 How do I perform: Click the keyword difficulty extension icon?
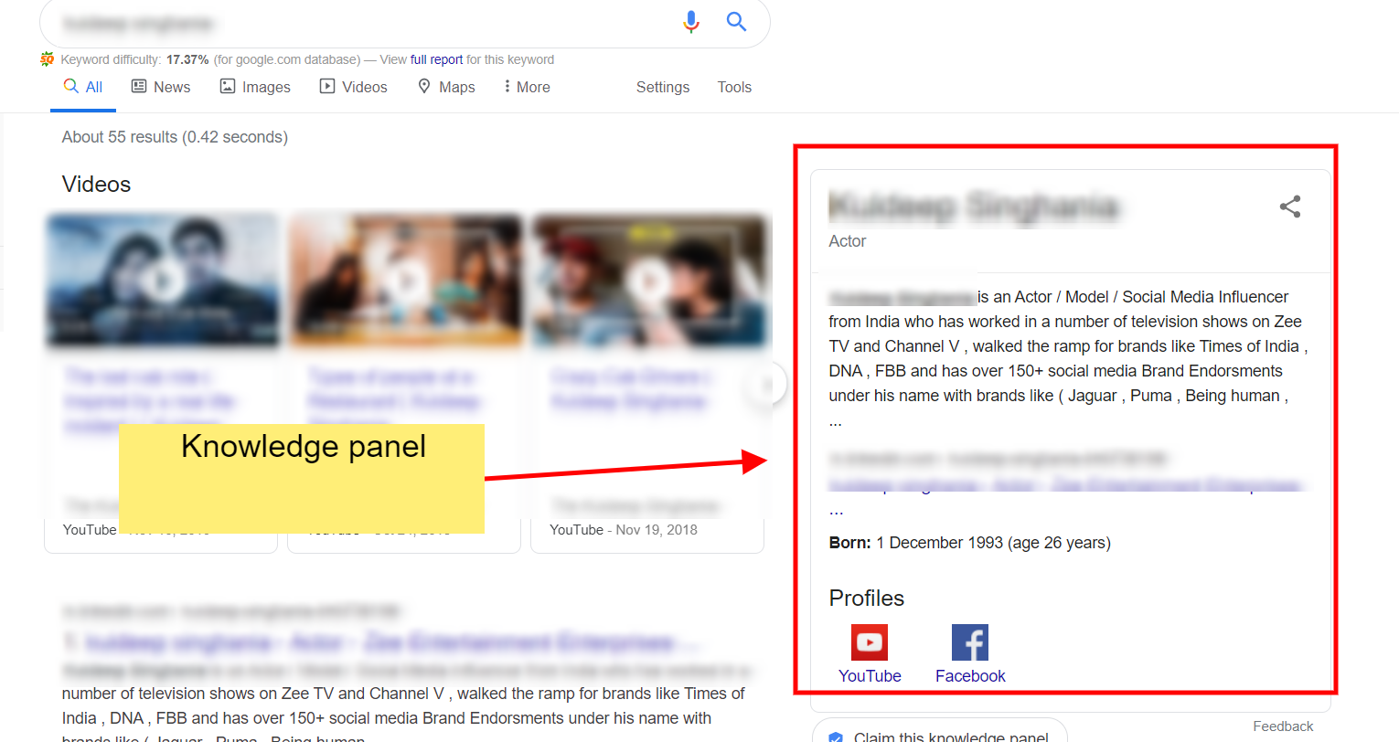pos(48,59)
